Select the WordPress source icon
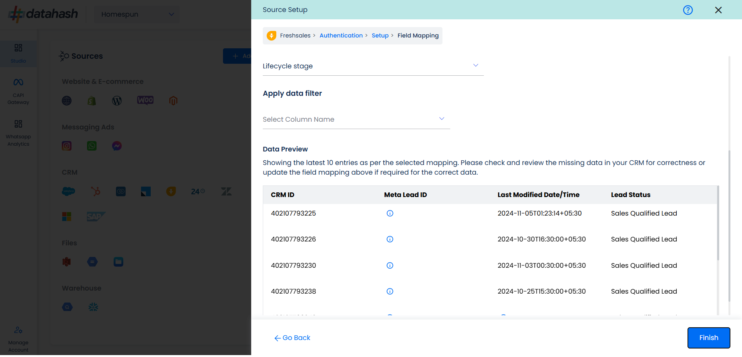 click(117, 101)
